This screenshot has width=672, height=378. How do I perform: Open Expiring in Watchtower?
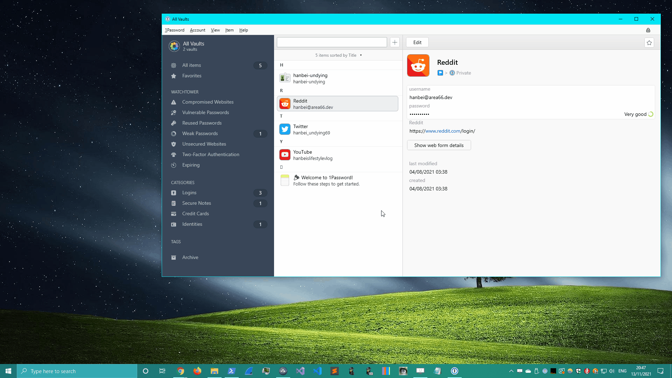[218, 165]
